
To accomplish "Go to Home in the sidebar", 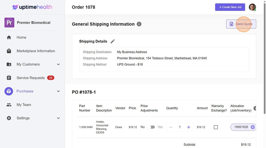I will pyautogui.click(x=21, y=37).
